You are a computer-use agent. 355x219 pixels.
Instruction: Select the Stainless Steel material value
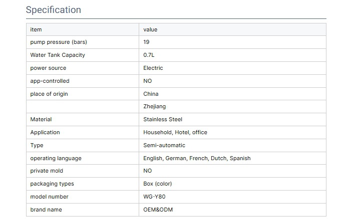[163, 119]
